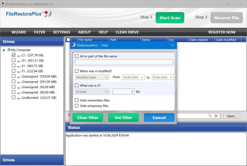Click the Recover File button
This screenshot has width=247, height=166.
pos(227,18)
